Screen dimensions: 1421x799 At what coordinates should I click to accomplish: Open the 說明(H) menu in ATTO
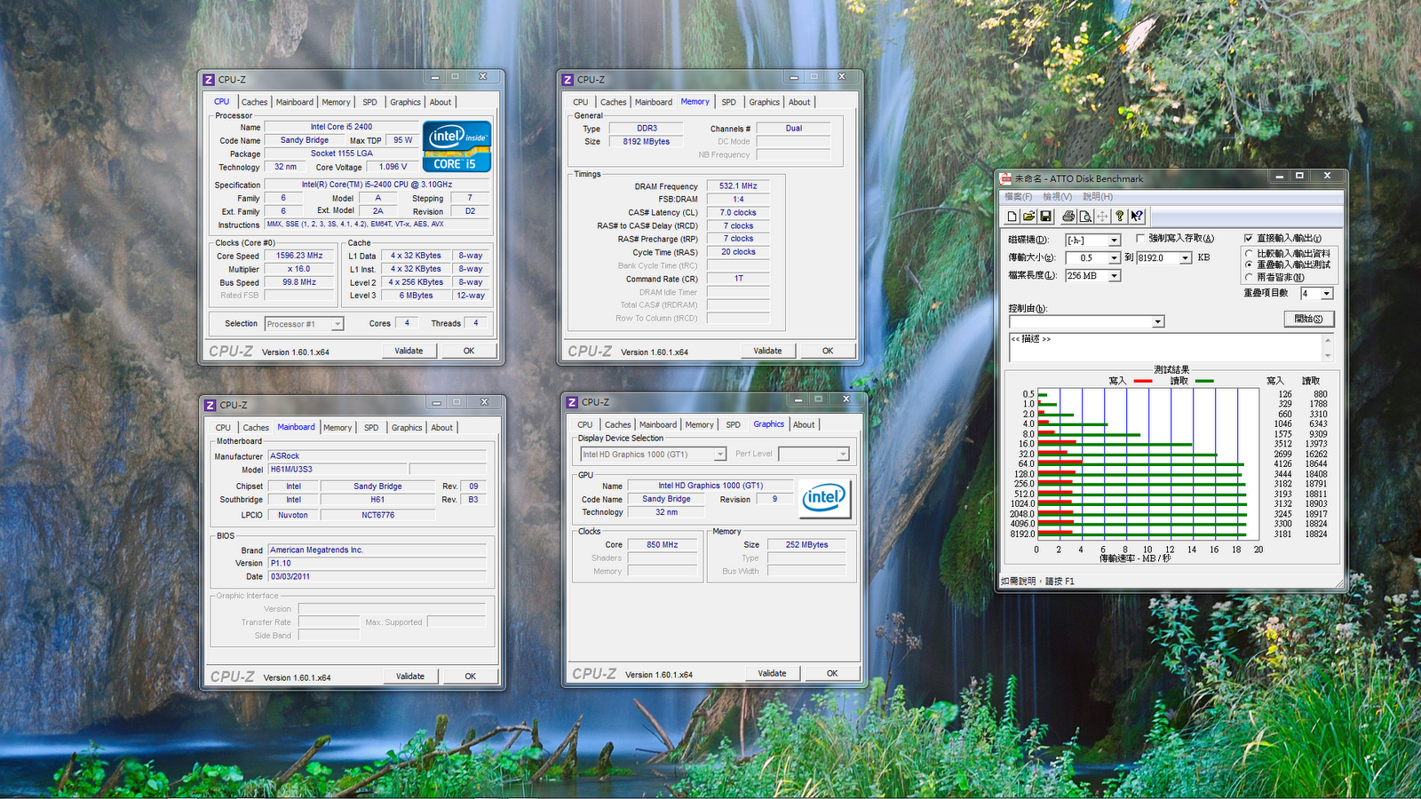click(x=1098, y=197)
